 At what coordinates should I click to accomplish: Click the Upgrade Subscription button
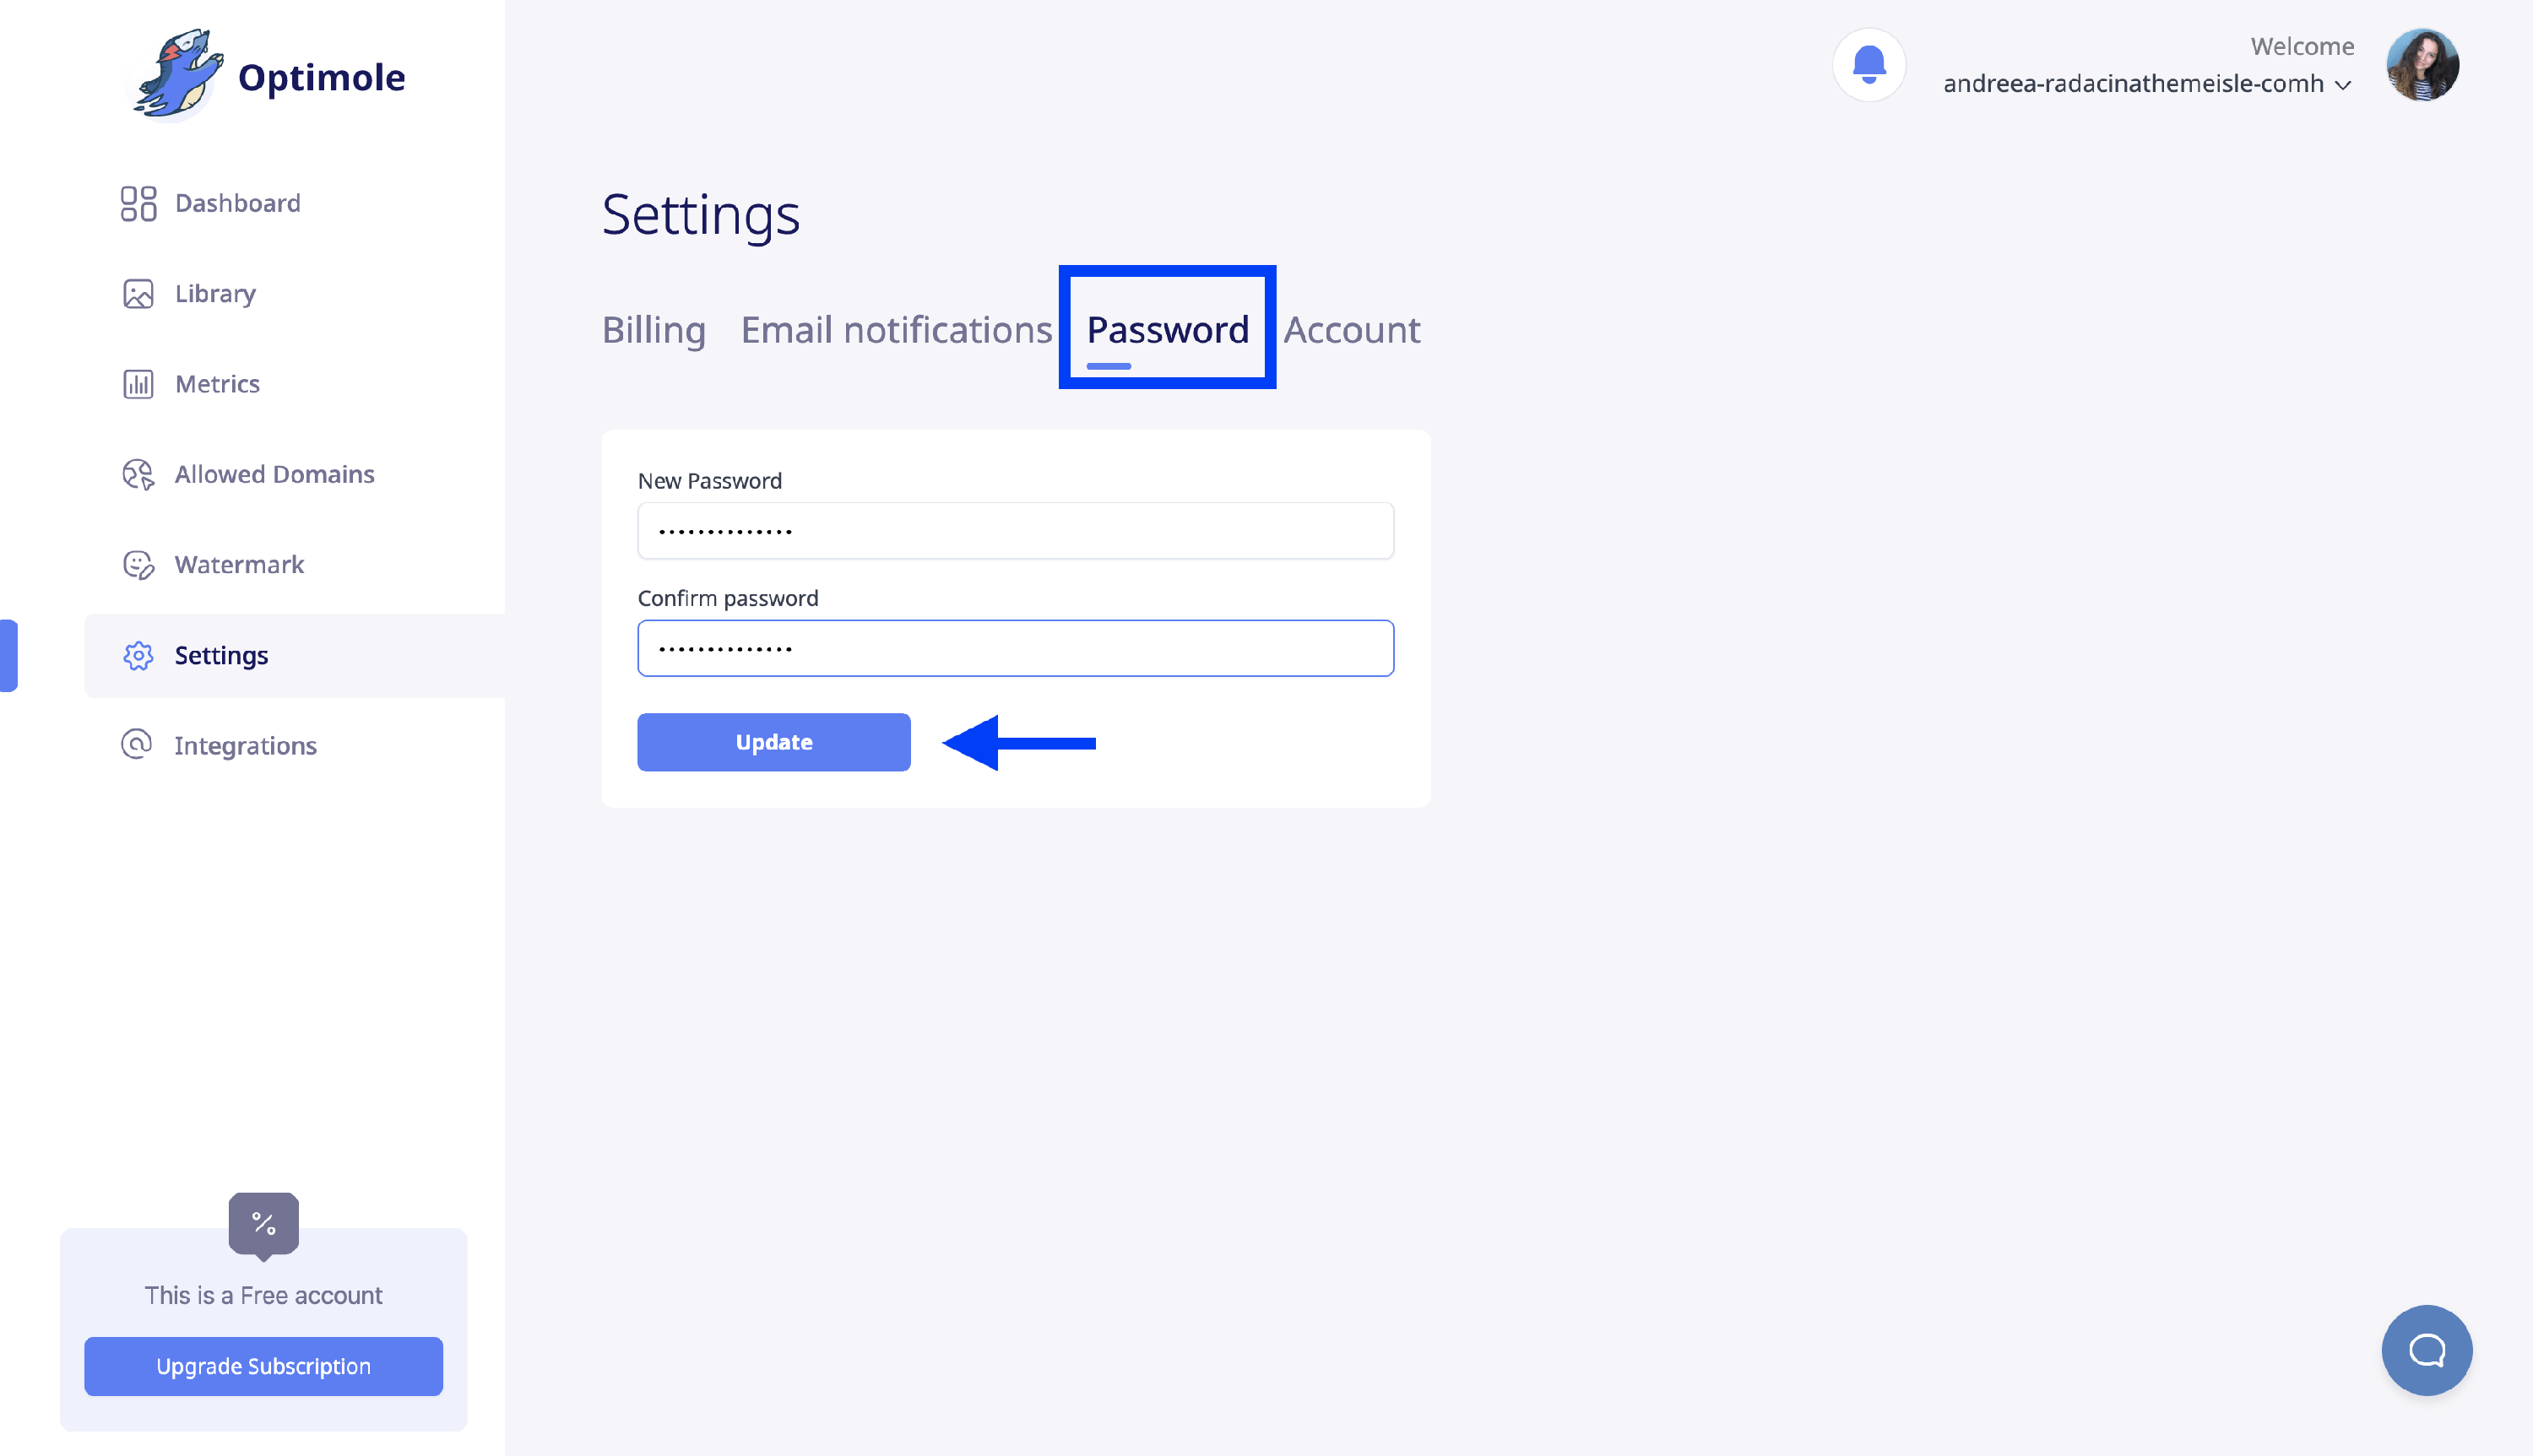point(263,1366)
